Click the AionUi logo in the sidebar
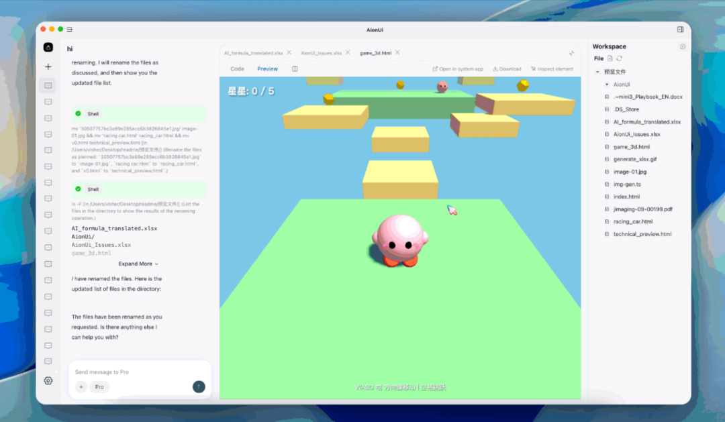Image resolution: width=725 pixels, height=422 pixels. coord(48,48)
